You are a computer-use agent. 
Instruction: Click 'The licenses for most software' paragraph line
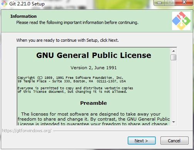[x=91, y=114]
